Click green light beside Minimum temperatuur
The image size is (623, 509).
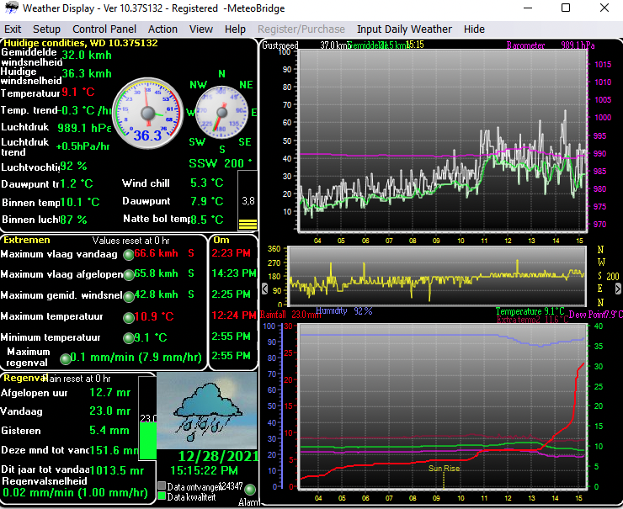(x=128, y=338)
